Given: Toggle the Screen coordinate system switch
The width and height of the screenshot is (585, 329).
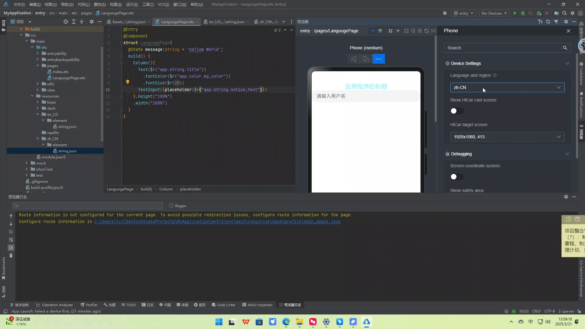Looking at the screenshot, I should tap(456, 177).
